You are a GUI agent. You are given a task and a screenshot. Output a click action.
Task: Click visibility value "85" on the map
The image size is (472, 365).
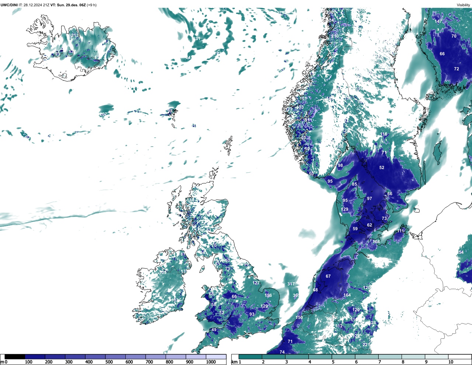point(354,184)
